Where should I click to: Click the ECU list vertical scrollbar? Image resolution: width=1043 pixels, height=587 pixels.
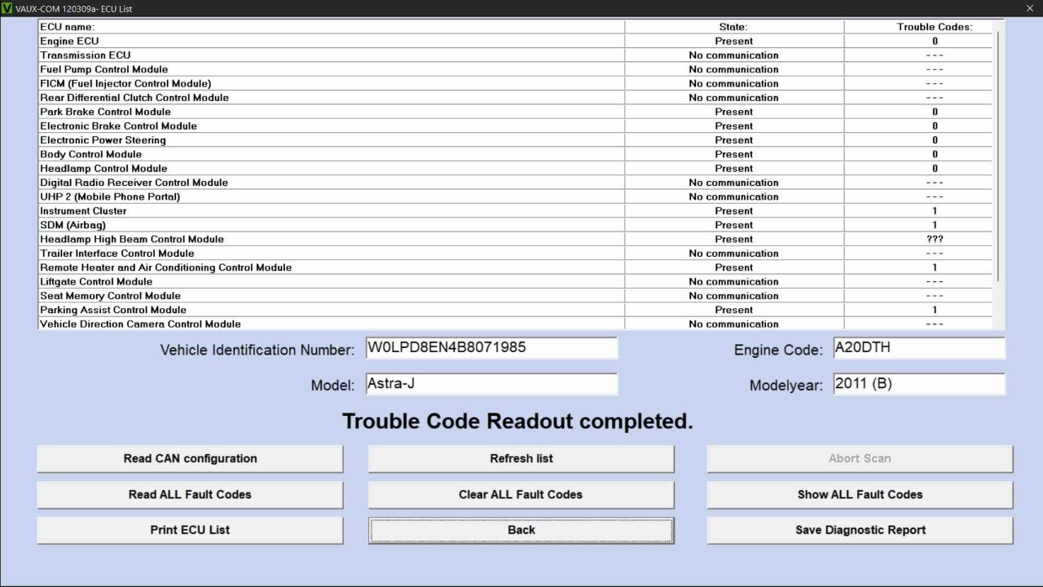coord(999,163)
